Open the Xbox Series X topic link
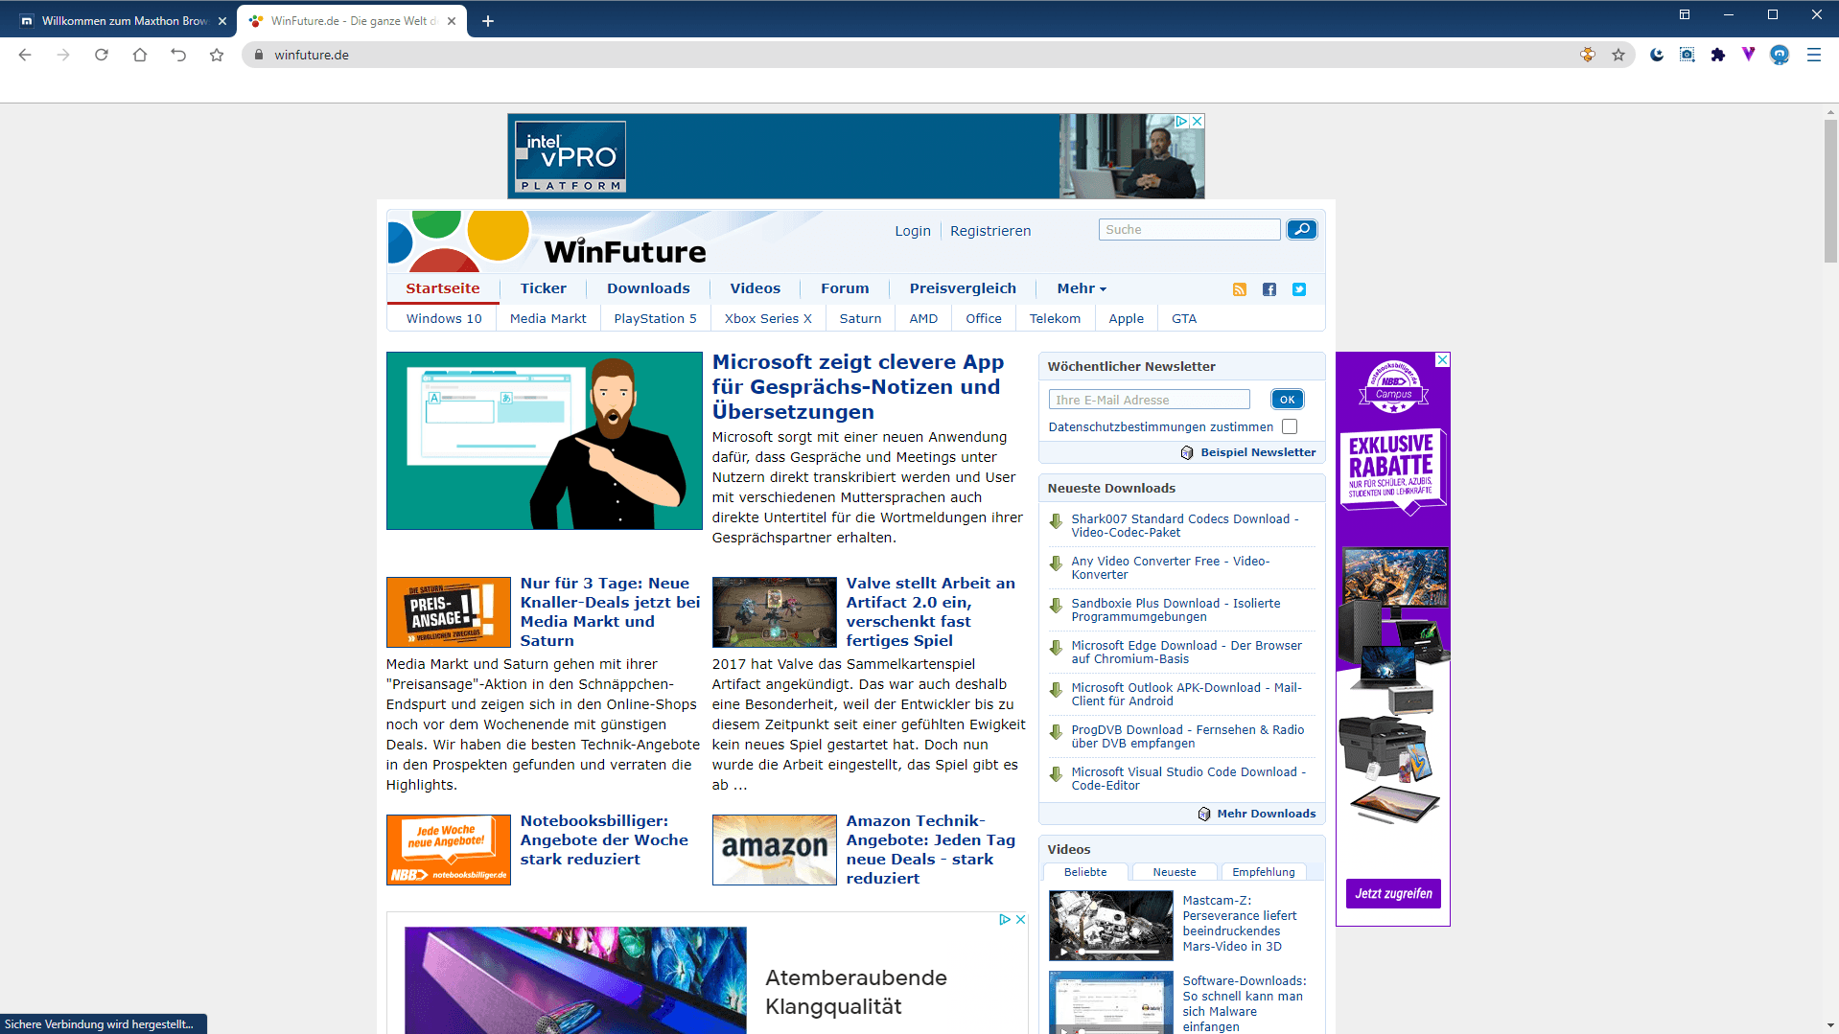Screen dimensions: 1839x1034 tap(768, 318)
